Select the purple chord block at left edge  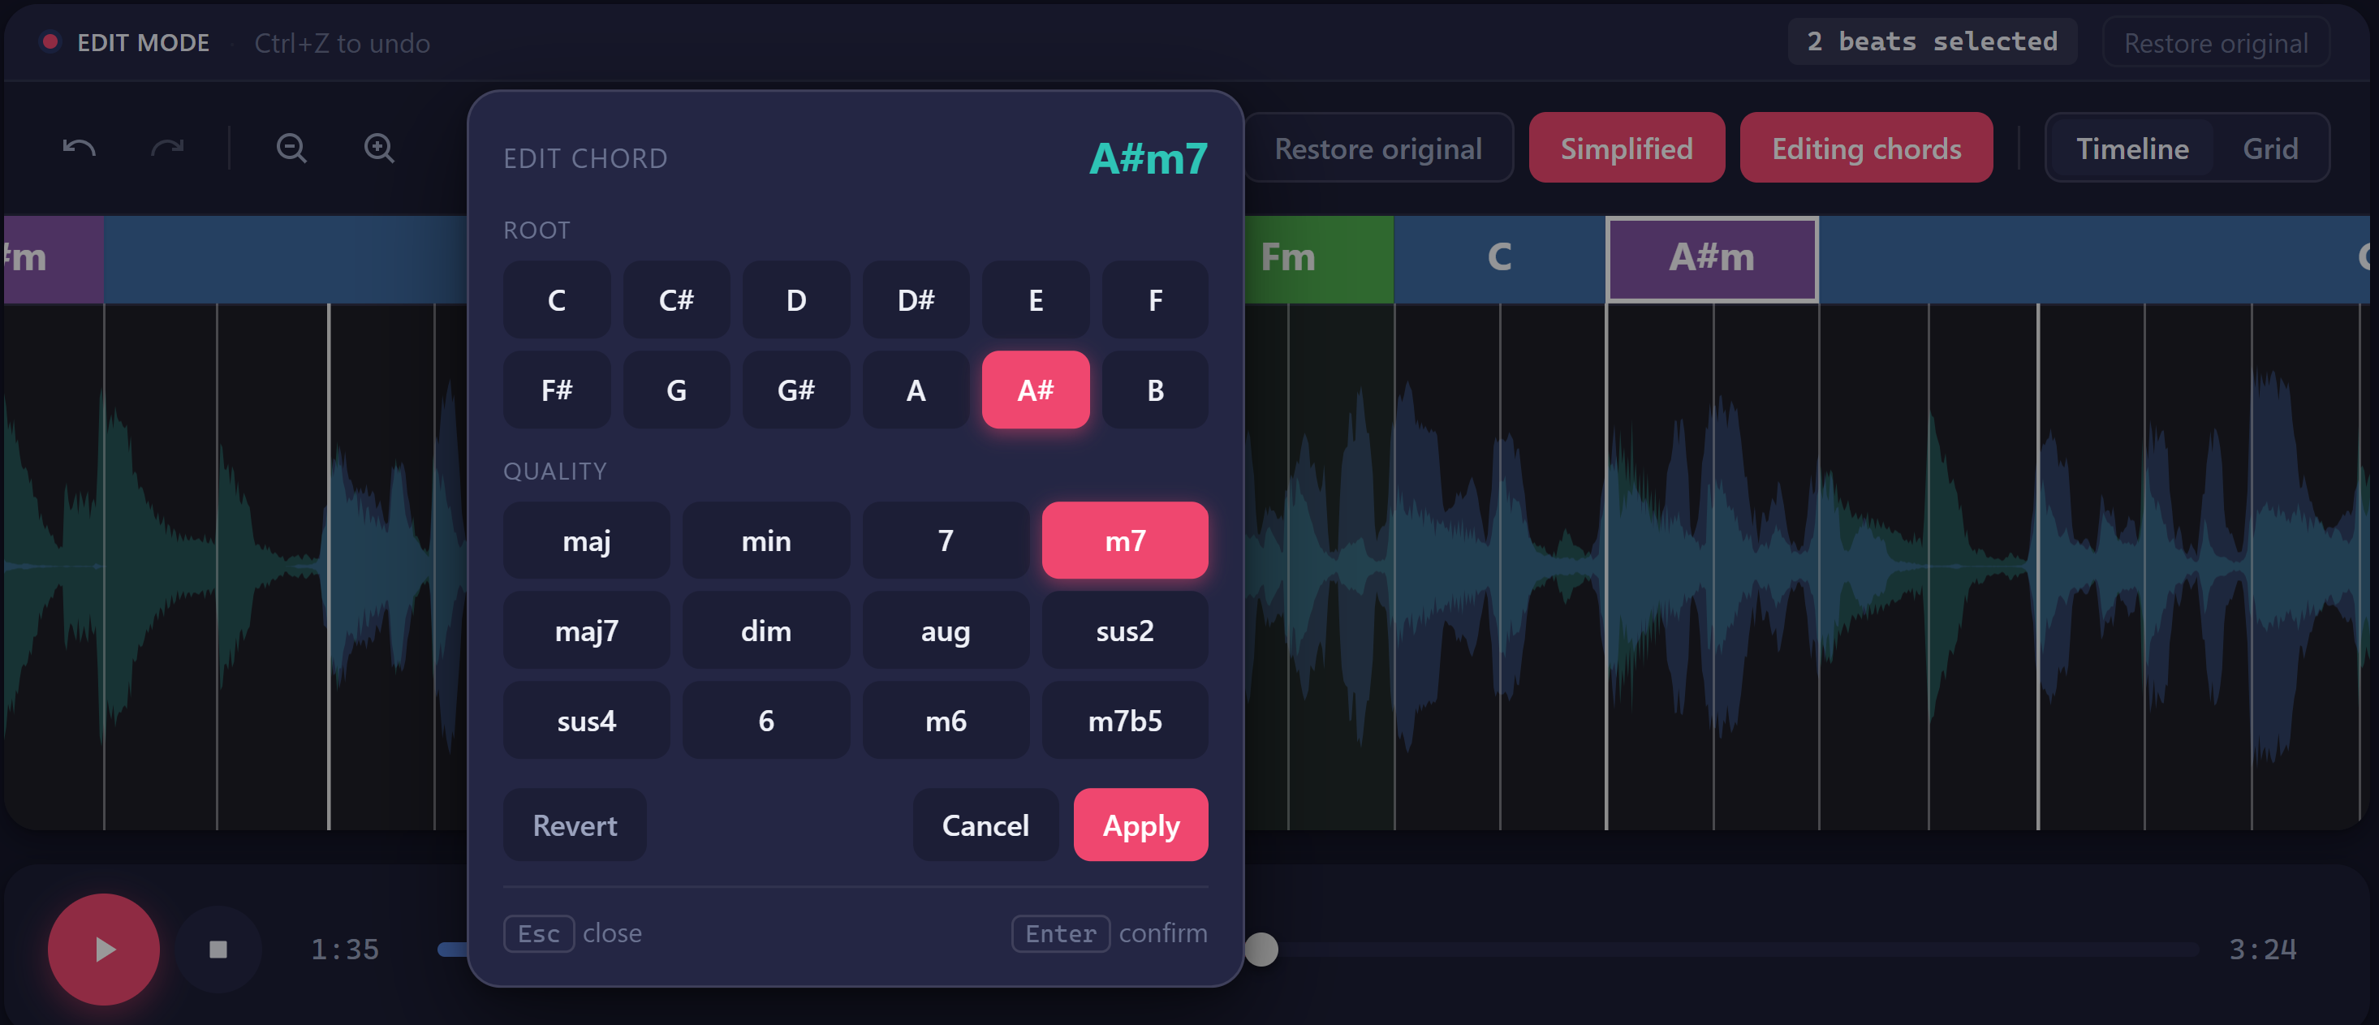point(54,259)
